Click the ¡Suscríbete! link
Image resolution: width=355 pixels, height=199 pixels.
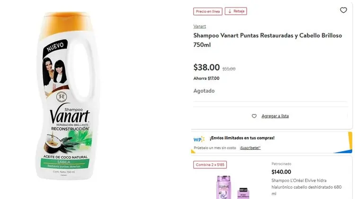coord(250,148)
